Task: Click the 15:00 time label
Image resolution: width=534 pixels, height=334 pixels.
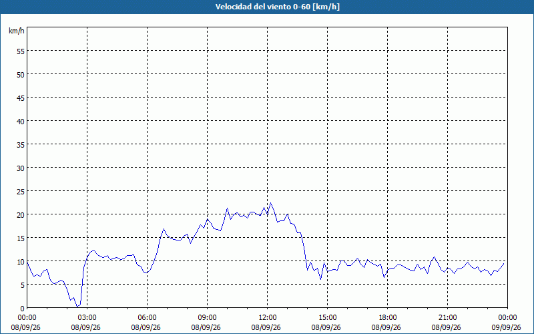Action: (x=327, y=318)
